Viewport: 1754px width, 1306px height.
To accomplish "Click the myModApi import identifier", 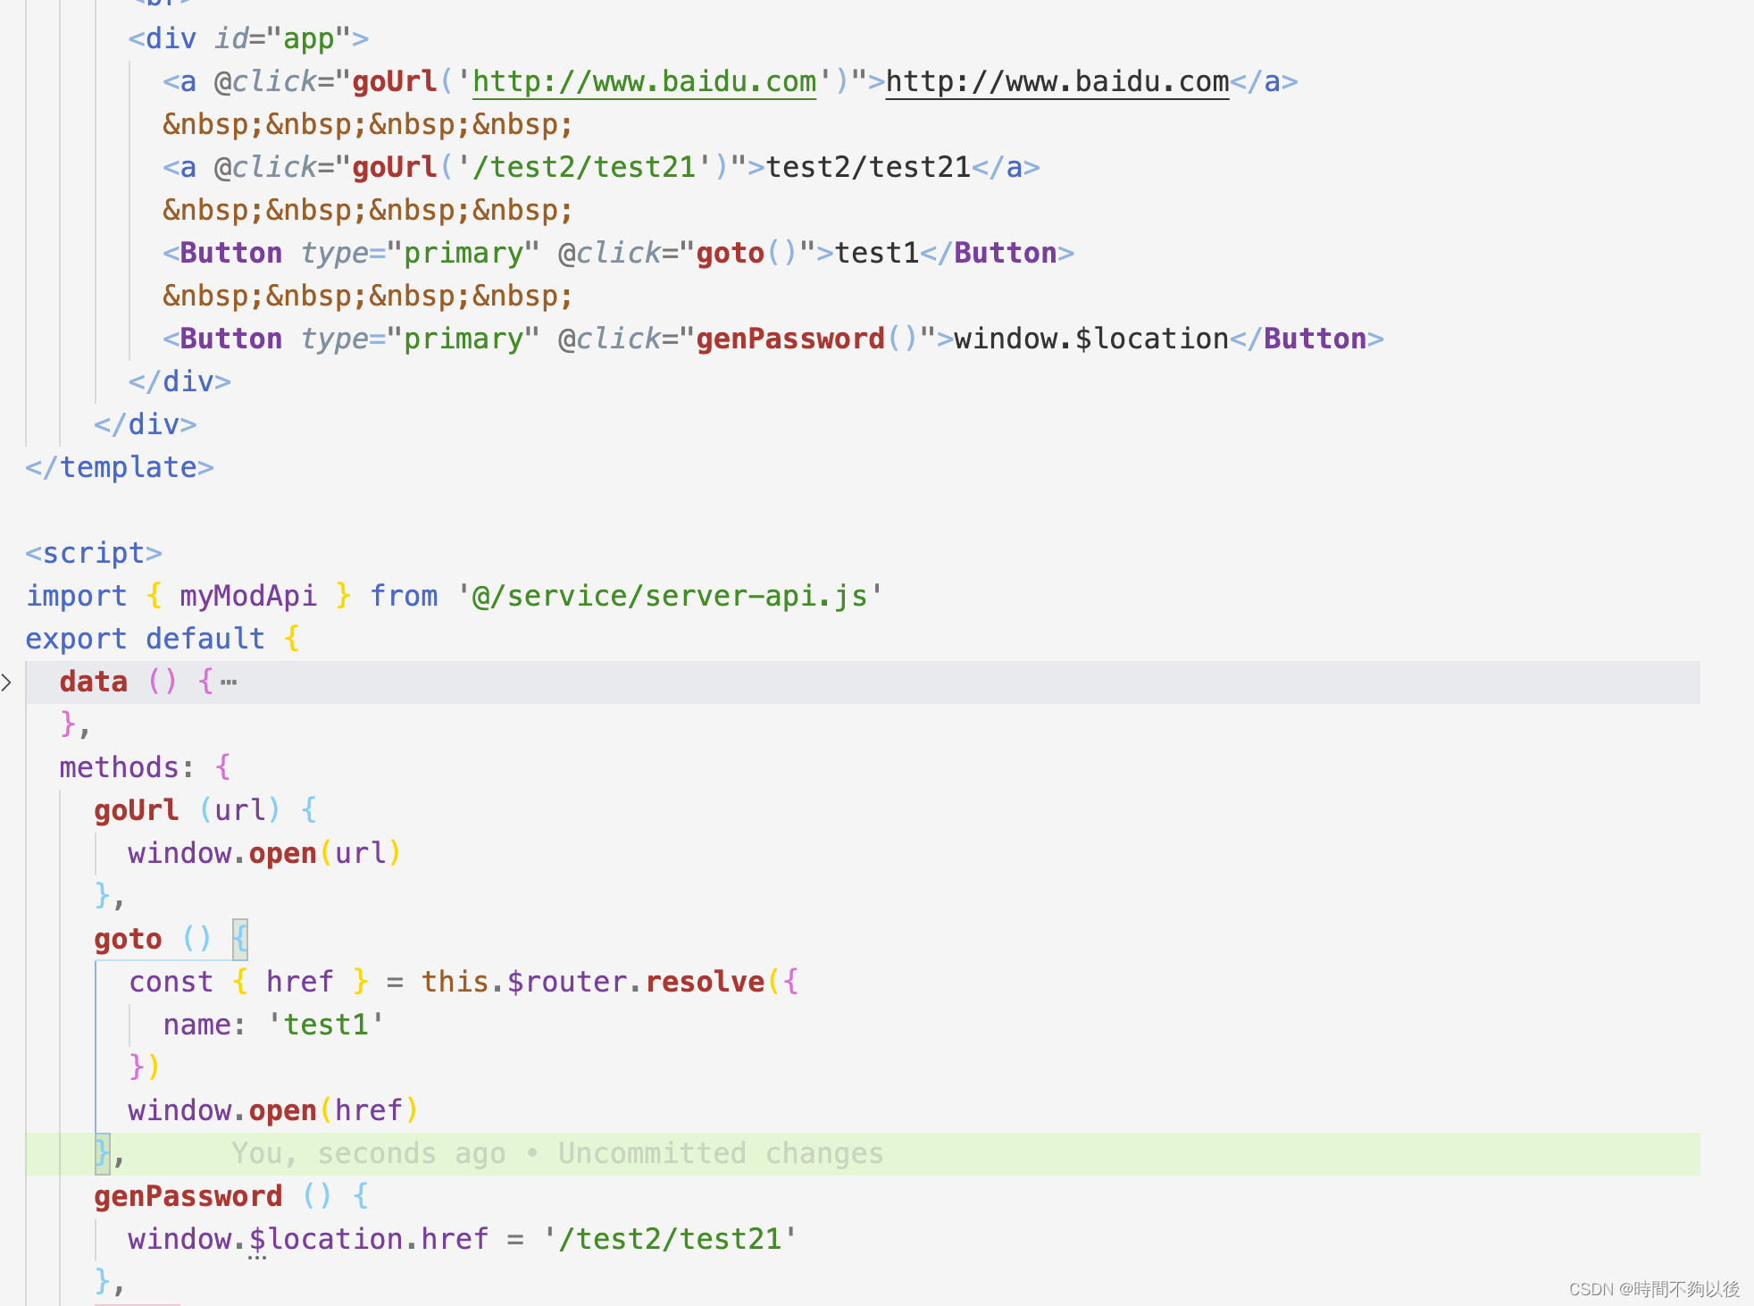I will point(248,596).
